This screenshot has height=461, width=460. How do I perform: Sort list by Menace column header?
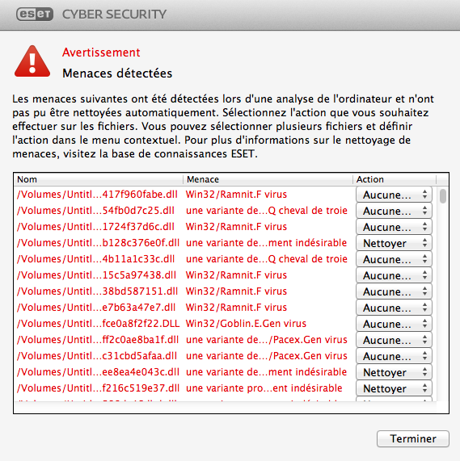(268, 179)
